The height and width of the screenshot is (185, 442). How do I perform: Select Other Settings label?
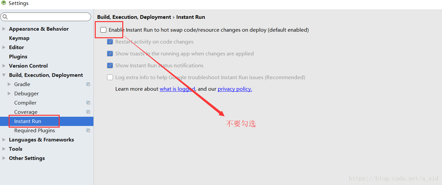point(27,158)
